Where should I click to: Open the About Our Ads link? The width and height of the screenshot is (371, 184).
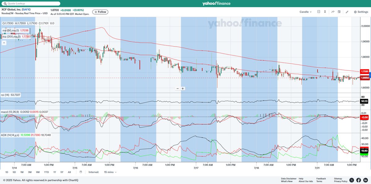pos(306,181)
